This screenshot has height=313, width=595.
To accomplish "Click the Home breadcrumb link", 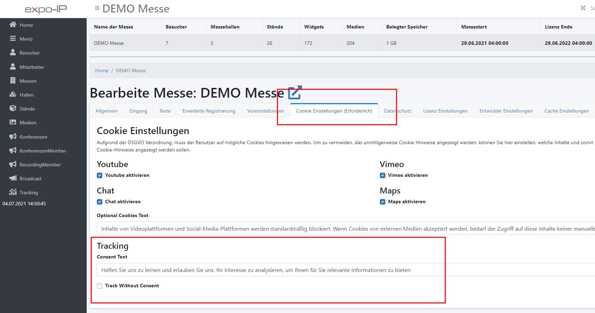I will tap(102, 71).
